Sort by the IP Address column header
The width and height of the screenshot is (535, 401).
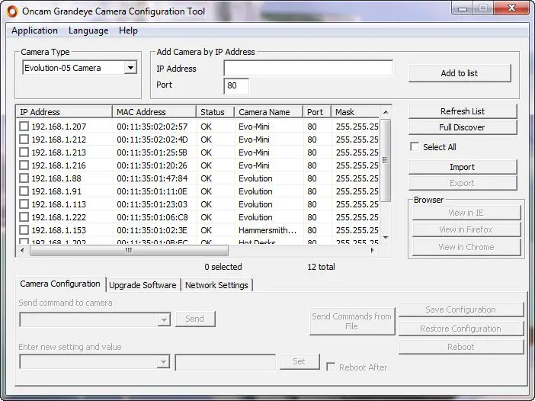[x=64, y=112]
